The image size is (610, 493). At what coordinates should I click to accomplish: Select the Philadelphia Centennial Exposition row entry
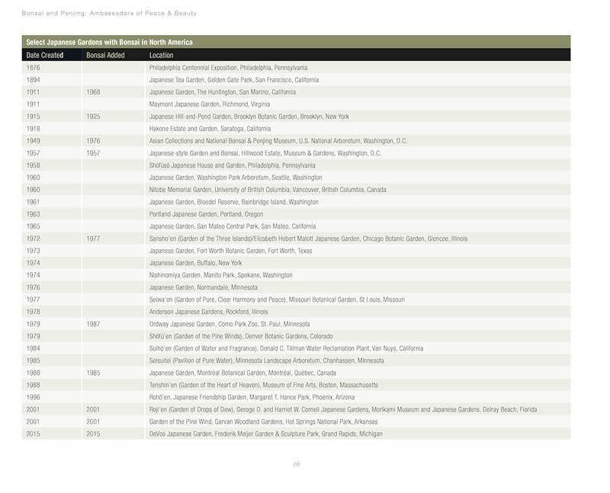point(228,68)
